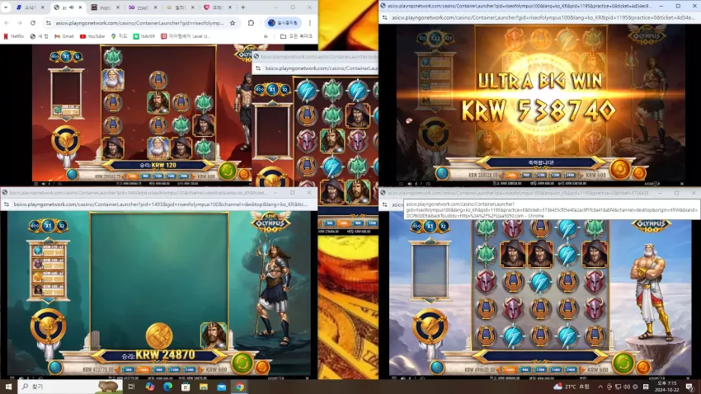Select bet 1200 in bottom-left game
The width and height of the screenshot is (701, 394).
[174, 369]
